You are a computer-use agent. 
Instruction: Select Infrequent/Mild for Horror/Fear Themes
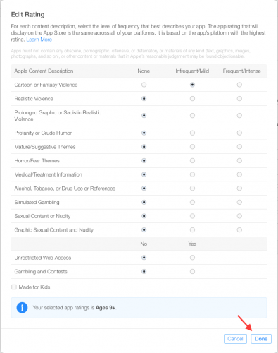pyautogui.click(x=192, y=161)
